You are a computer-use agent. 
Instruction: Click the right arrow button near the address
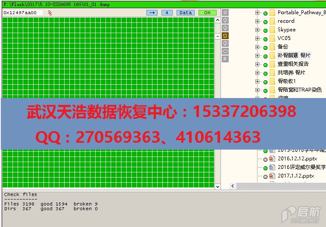tap(152, 12)
